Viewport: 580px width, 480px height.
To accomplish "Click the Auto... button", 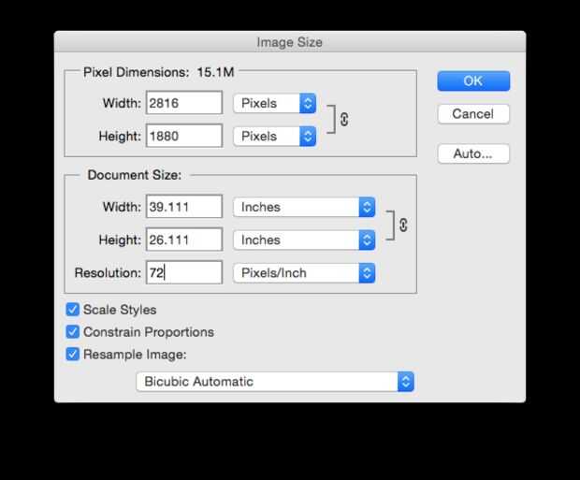I will click(x=473, y=153).
